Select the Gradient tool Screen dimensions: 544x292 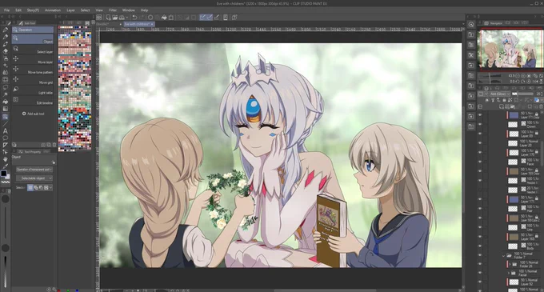(x=6, y=109)
